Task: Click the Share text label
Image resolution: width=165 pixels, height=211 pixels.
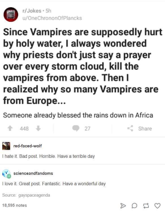Action: click(x=145, y=128)
